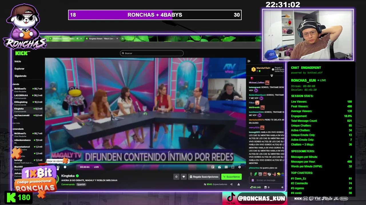366x205 pixels.
Task: Click Live Viewers 180 stat row
Action: pyautogui.click(x=321, y=102)
